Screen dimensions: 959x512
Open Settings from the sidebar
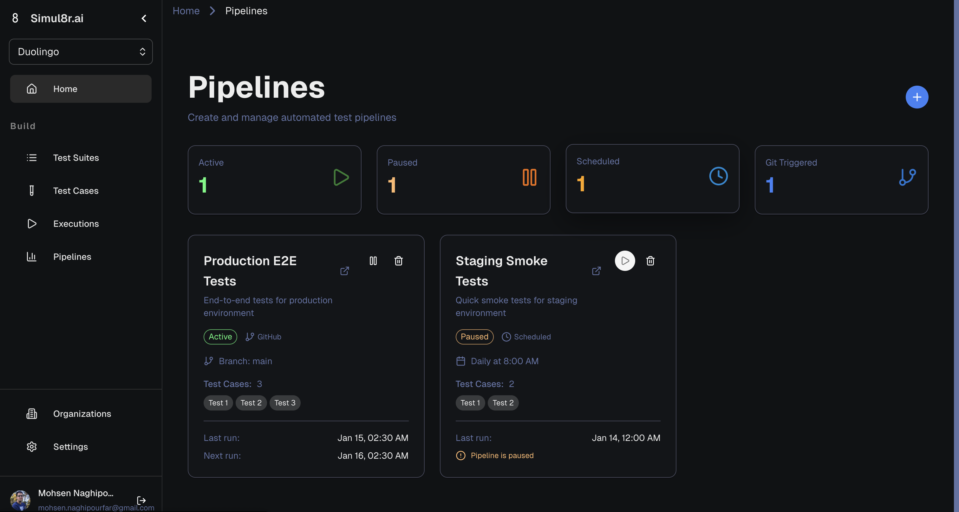[x=70, y=446]
